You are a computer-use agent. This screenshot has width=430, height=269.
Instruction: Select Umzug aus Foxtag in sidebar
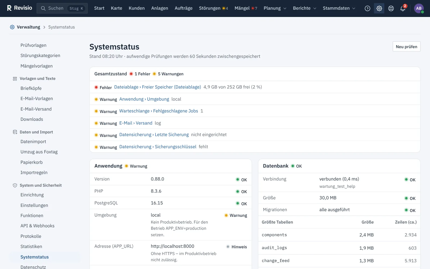tap(39, 152)
